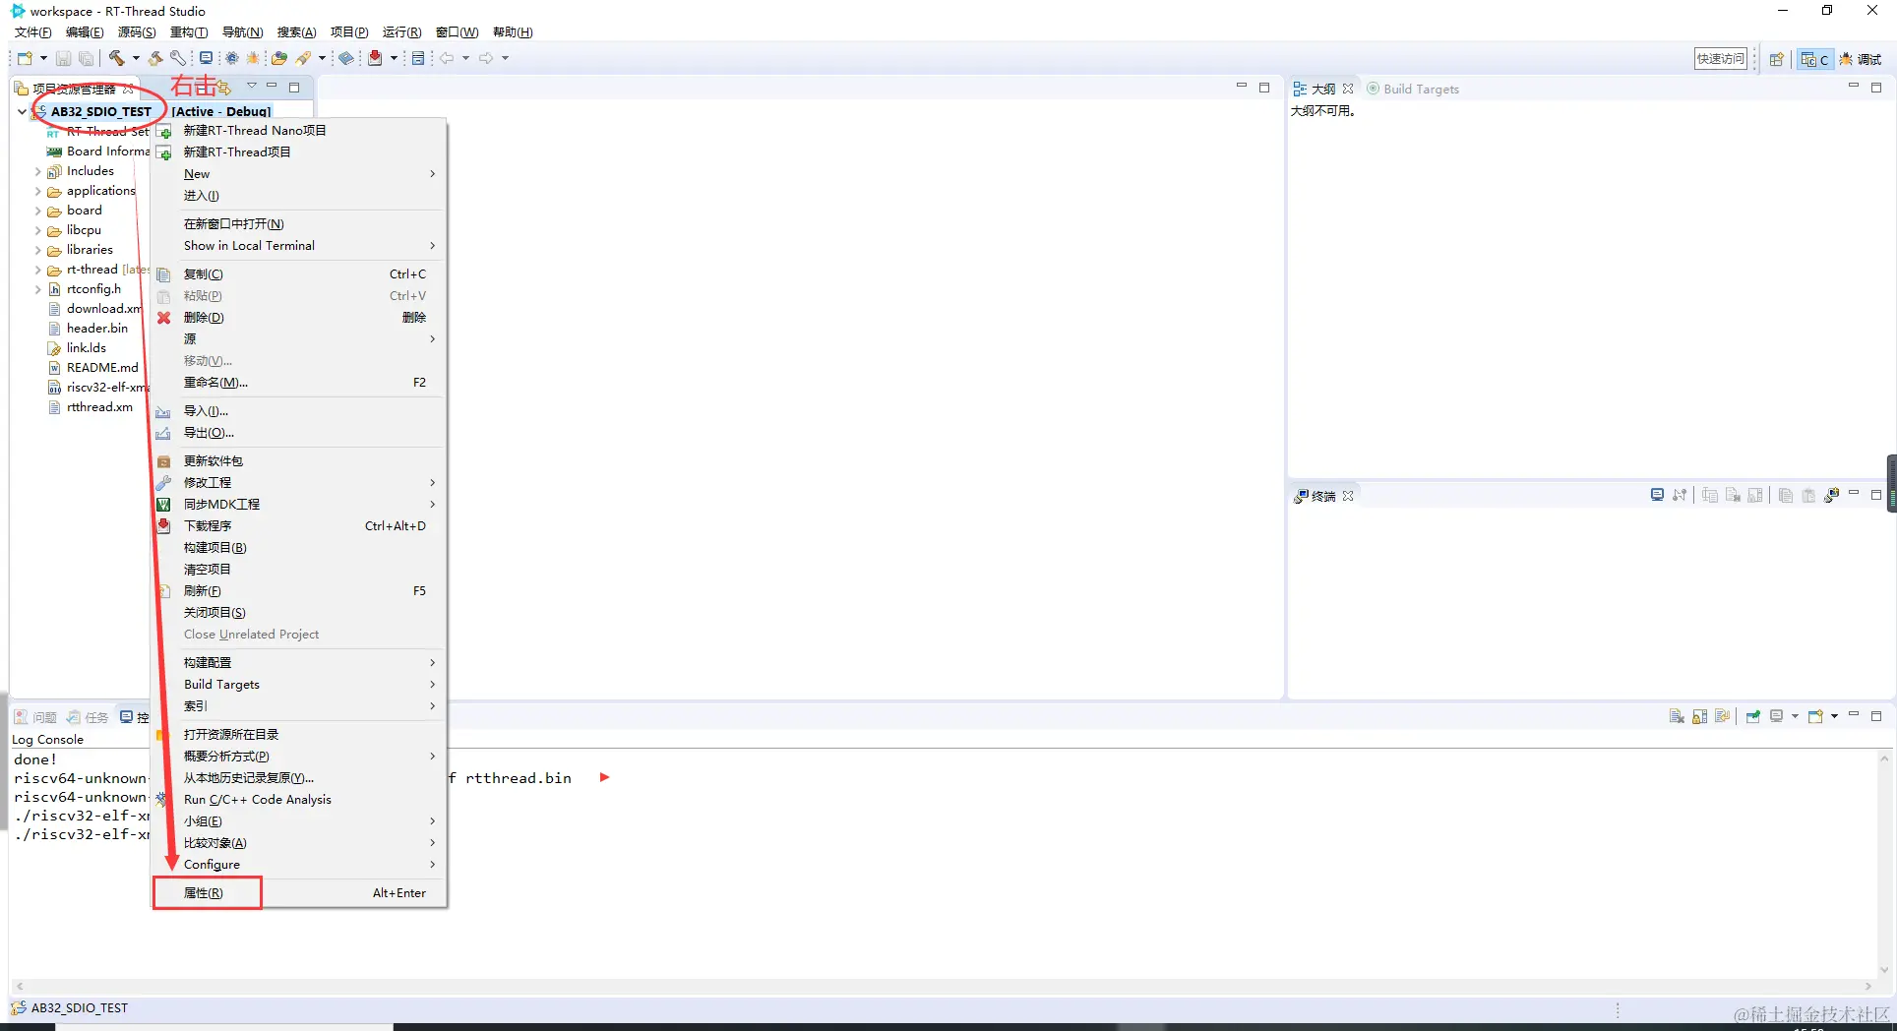Switch to the 任务 tasks tab
The image size is (1897, 1031).
click(x=88, y=717)
